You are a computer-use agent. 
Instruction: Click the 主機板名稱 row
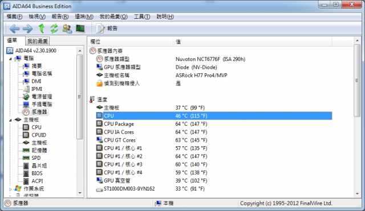point(214,76)
